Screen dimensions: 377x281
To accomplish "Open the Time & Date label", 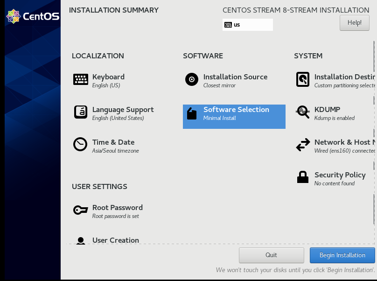I will click(113, 142).
